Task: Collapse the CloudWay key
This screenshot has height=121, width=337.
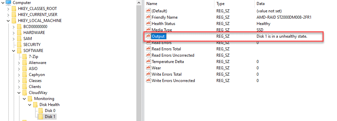Action: (19, 93)
